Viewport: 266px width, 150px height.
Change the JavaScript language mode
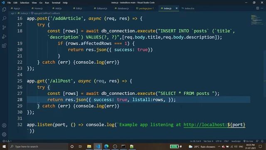(236, 141)
